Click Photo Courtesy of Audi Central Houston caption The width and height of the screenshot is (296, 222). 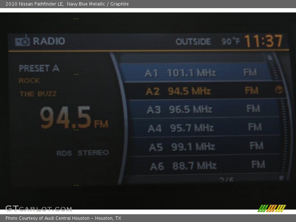coord(63,218)
